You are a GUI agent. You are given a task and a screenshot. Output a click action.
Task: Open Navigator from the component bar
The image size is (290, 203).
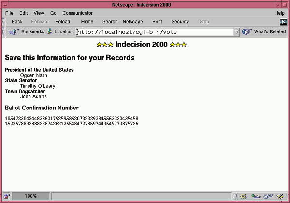[243, 196]
